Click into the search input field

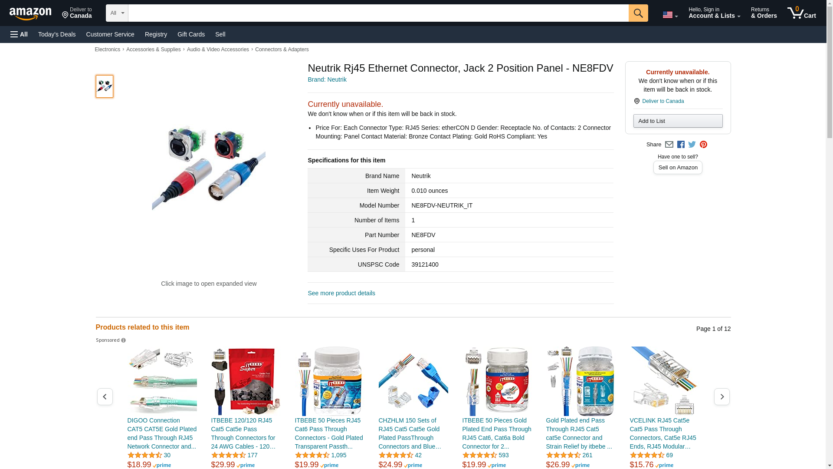(378, 13)
